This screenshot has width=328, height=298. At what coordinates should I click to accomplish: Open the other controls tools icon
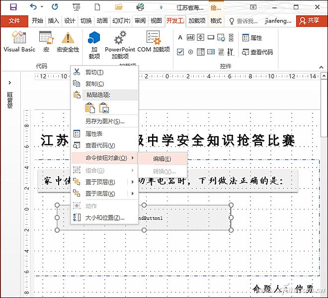(x=231, y=52)
